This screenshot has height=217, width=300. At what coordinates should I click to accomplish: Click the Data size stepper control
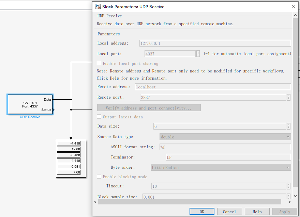[x=289, y=126]
